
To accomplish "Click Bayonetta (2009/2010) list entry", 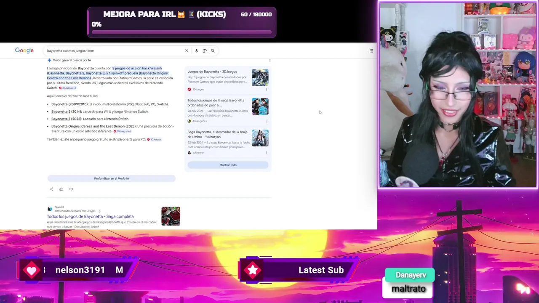I will click(110, 104).
